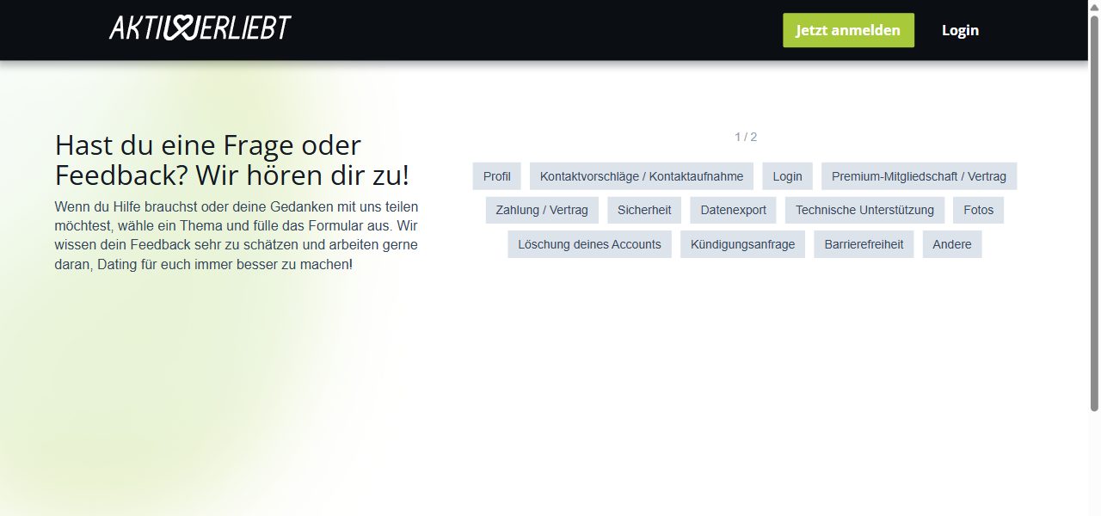This screenshot has width=1101, height=516.
Task: Pick Premium-Mitgliedschaft / Vertrag topic
Action: point(919,176)
